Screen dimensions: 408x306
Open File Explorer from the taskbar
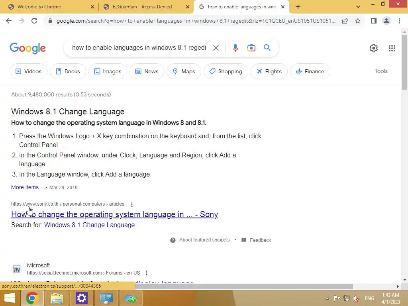[x=57, y=298]
